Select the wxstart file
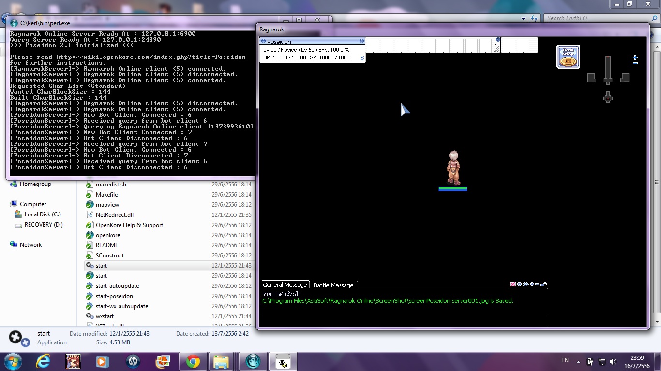This screenshot has width=661, height=371. click(105, 316)
